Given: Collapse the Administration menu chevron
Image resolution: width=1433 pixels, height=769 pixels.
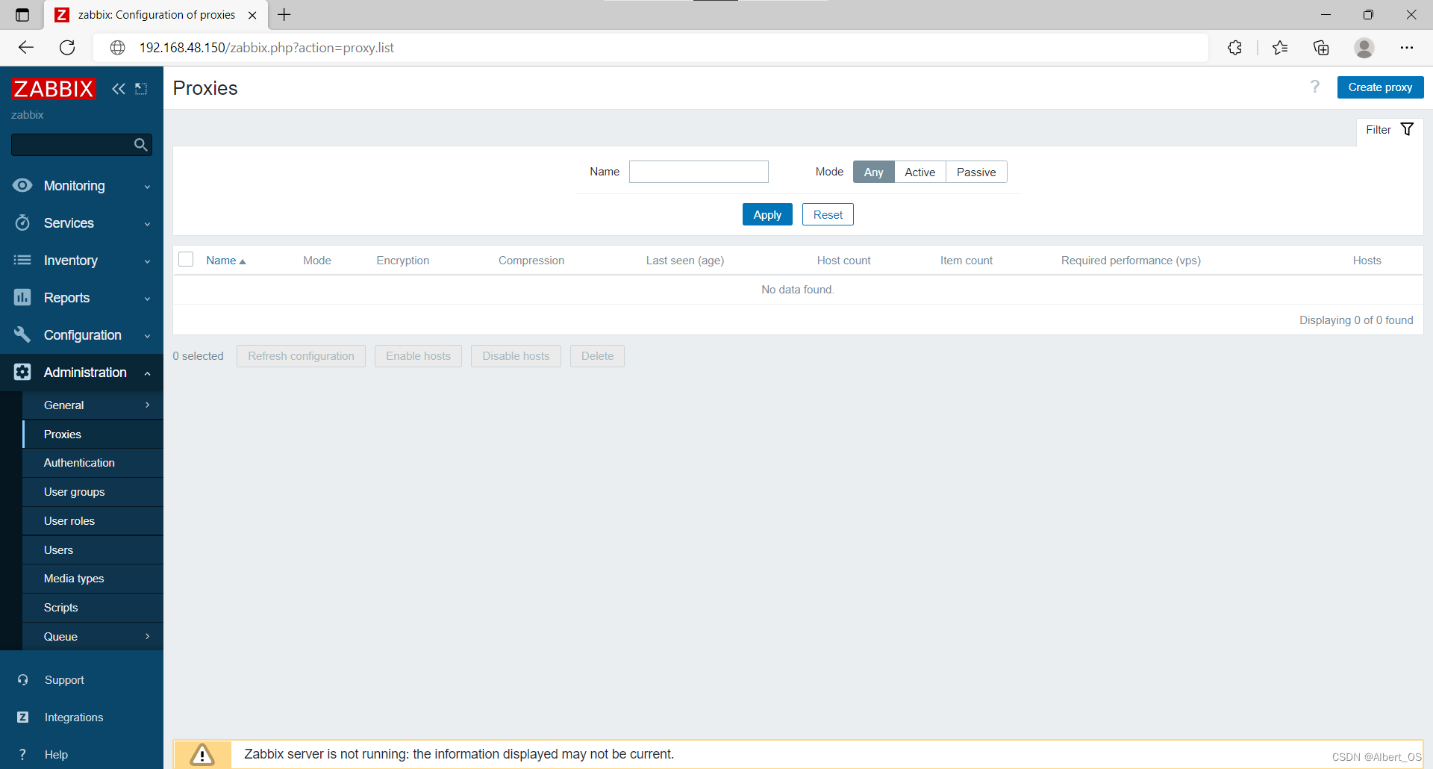Looking at the screenshot, I should 147,373.
